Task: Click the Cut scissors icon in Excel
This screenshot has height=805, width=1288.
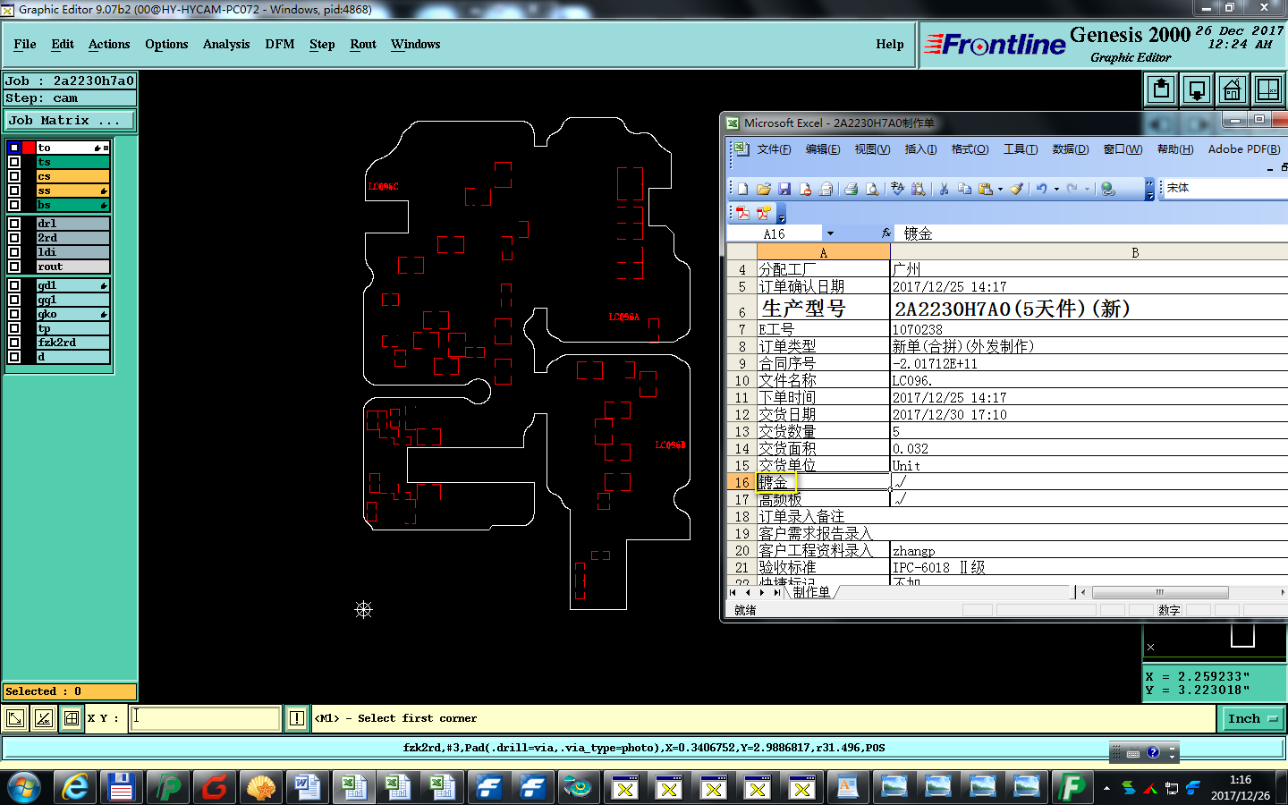Action: click(944, 189)
